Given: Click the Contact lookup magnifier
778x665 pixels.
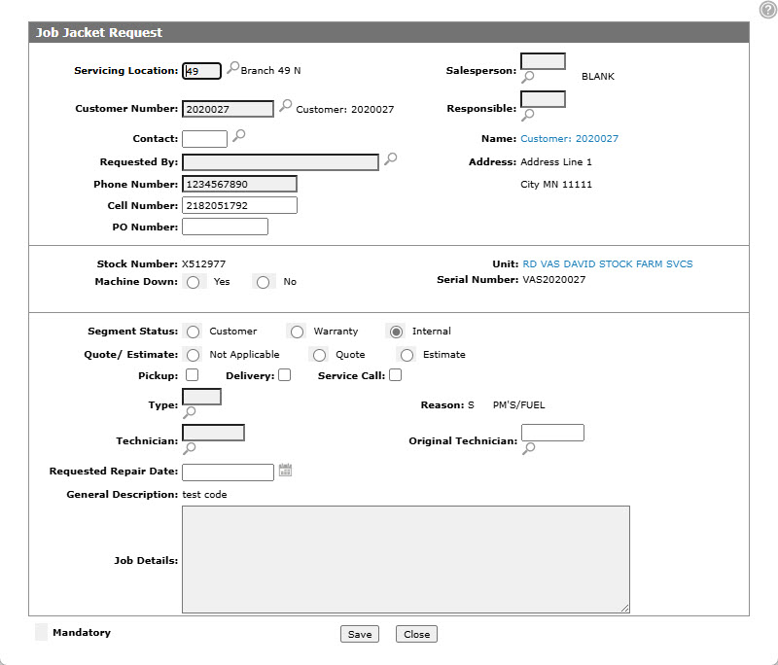Looking at the screenshot, I should coord(238,135).
